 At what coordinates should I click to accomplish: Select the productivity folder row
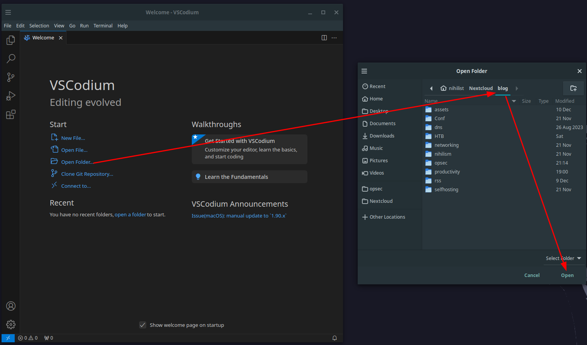(x=504, y=172)
